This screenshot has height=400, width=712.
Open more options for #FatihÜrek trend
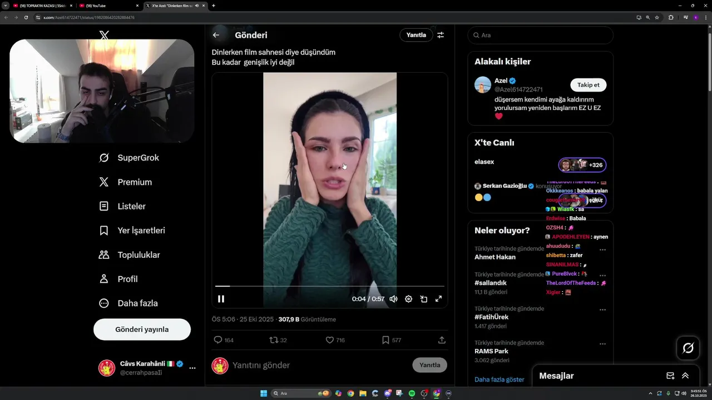[x=602, y=309]
